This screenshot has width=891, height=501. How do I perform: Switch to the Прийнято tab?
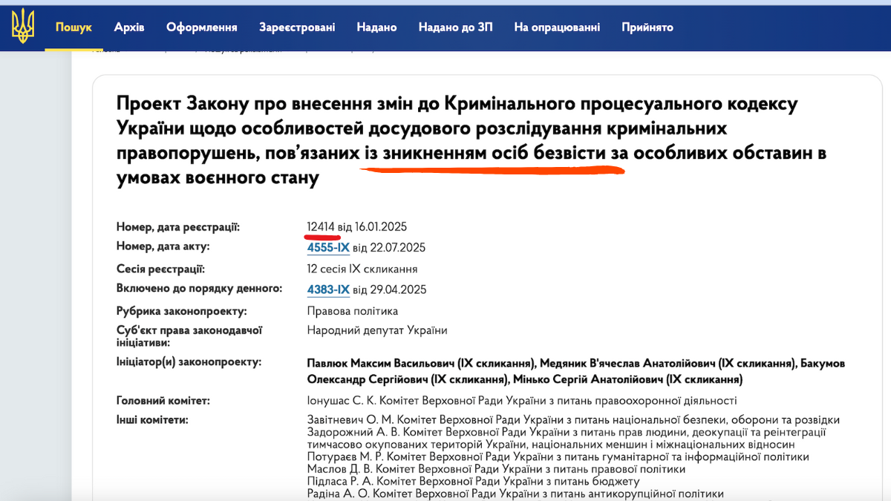coord(647,27)
